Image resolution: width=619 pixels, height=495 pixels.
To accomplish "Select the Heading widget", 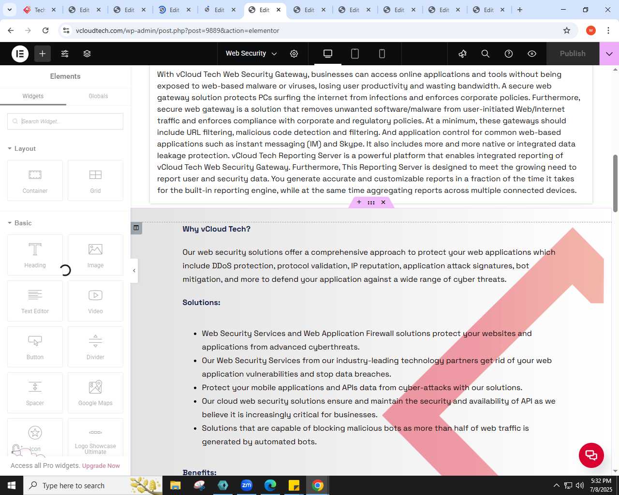I will click(x=35, y=255).
